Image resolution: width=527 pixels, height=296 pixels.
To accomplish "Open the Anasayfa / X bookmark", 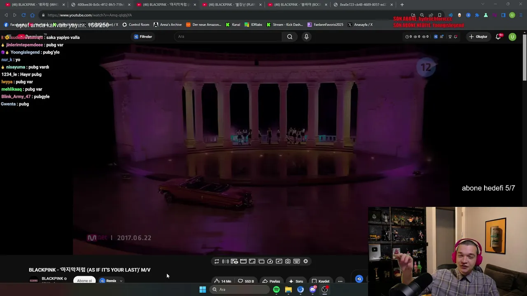I will 360,25.
